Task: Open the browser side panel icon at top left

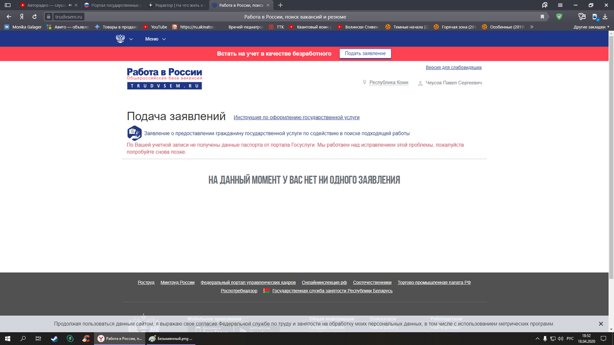Action: [x=8, y=5]
